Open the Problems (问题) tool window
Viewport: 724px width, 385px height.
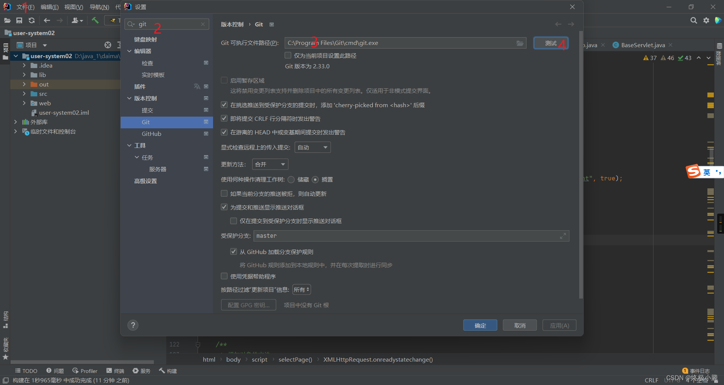coord(55,371)
